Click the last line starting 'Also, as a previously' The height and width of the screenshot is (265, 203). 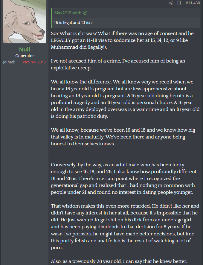click(119, 261)
